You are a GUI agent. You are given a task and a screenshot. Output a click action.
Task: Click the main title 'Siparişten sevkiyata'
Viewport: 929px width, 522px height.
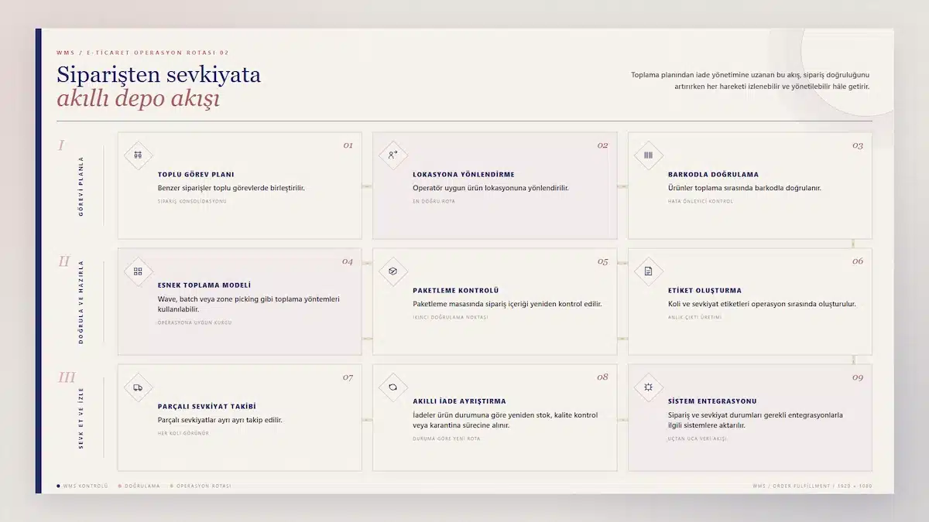click(159, 75)
